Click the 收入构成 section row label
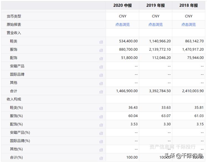This screenshot has height=163, width=207. tap(14, 99)
